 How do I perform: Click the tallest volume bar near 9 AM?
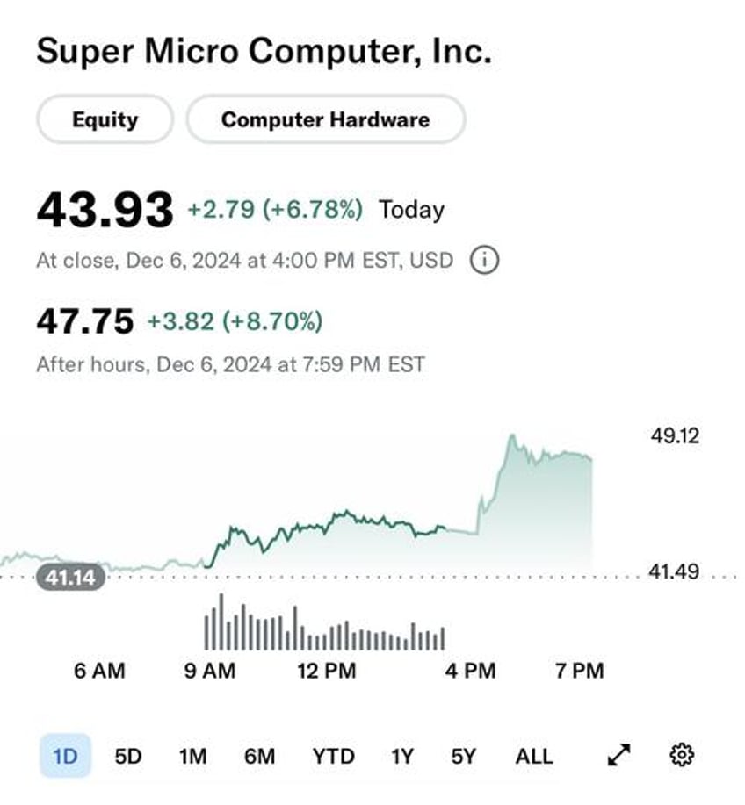coord(221,622)
